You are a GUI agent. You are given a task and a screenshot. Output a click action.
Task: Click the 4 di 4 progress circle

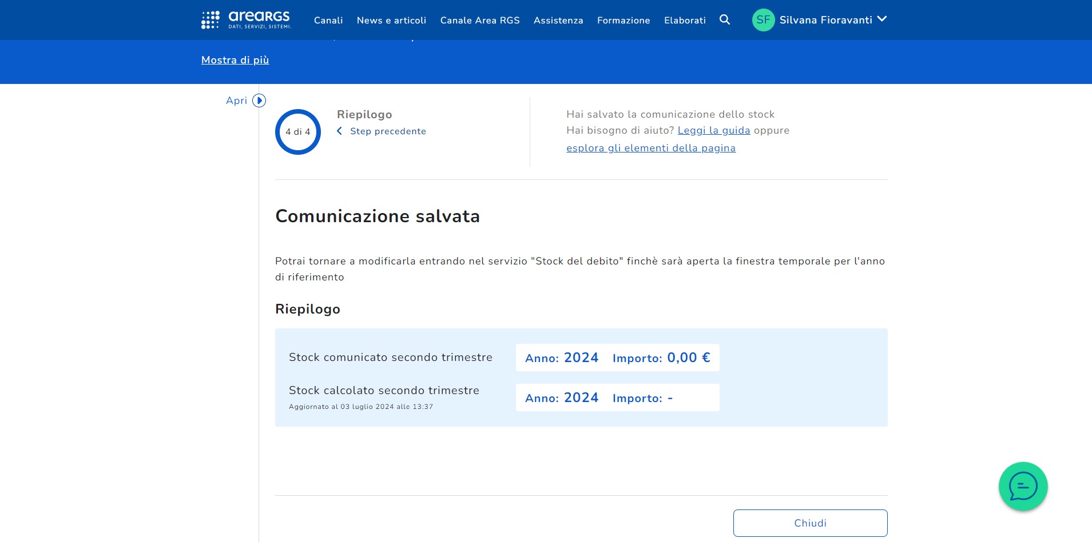pos(298,132)
